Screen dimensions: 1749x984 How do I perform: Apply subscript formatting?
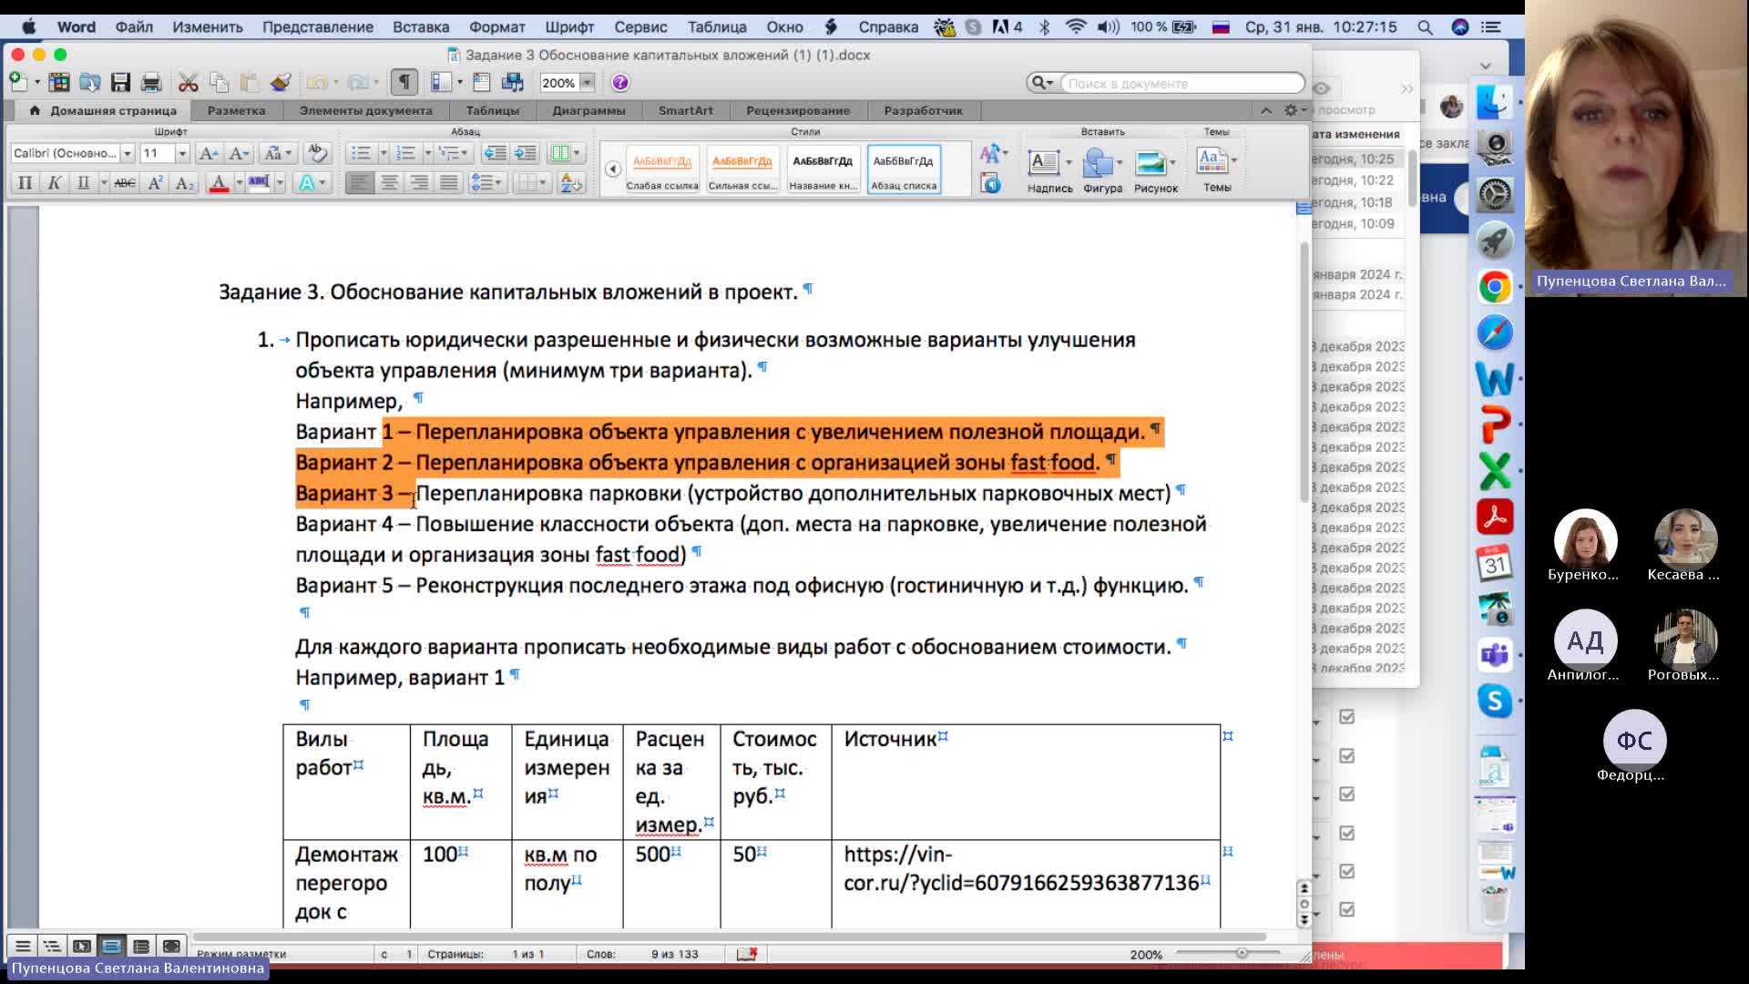coord(184,183)
